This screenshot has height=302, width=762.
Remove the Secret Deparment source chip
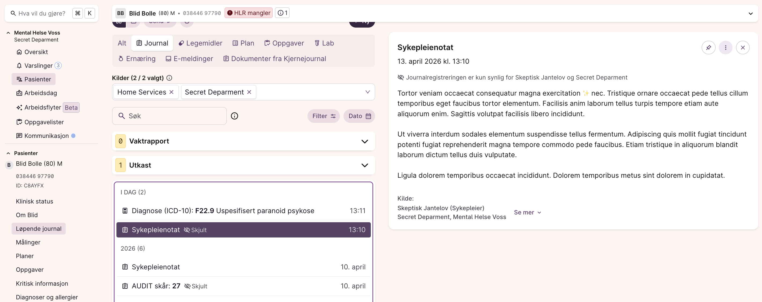pyautogui.click(x=249, y=92)
